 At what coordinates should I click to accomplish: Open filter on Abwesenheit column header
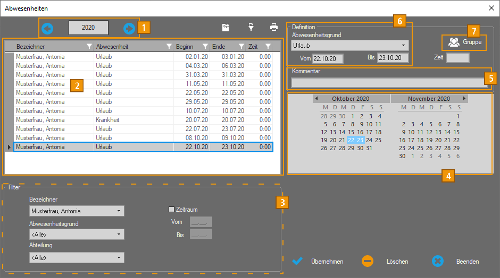169,47
